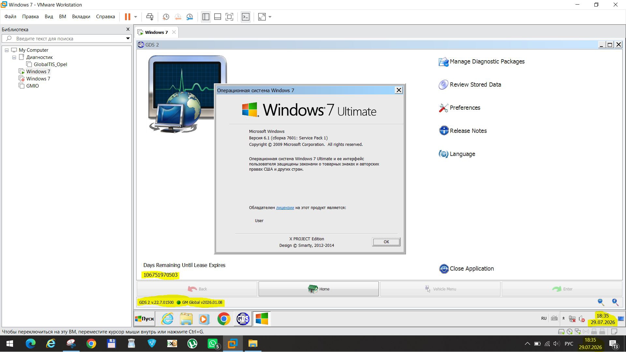The image size is (626, 352).
Task: Open the Вкладки menu
Action: pos(81,17)
